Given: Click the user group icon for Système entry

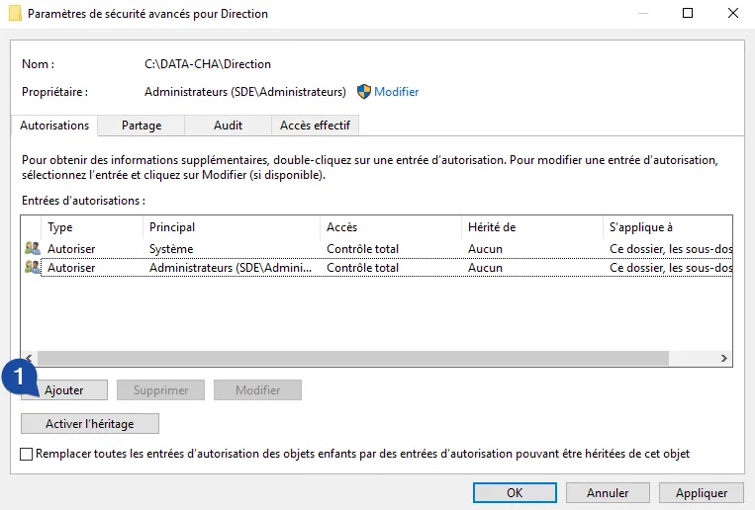Looking at the screenshot, I should (33, 249).
